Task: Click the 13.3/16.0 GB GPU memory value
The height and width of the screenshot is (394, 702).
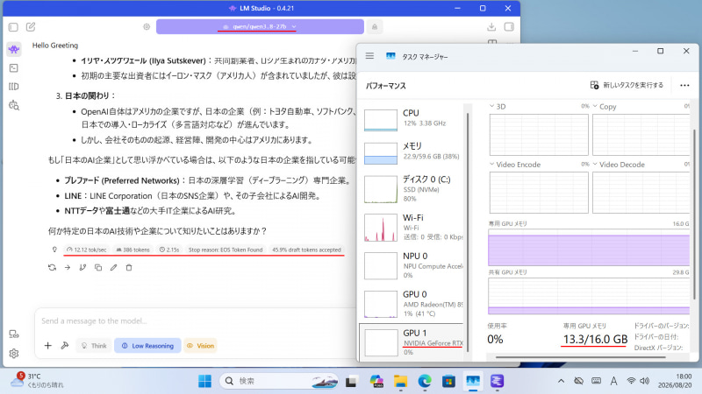Action: (x=595, y=339)
